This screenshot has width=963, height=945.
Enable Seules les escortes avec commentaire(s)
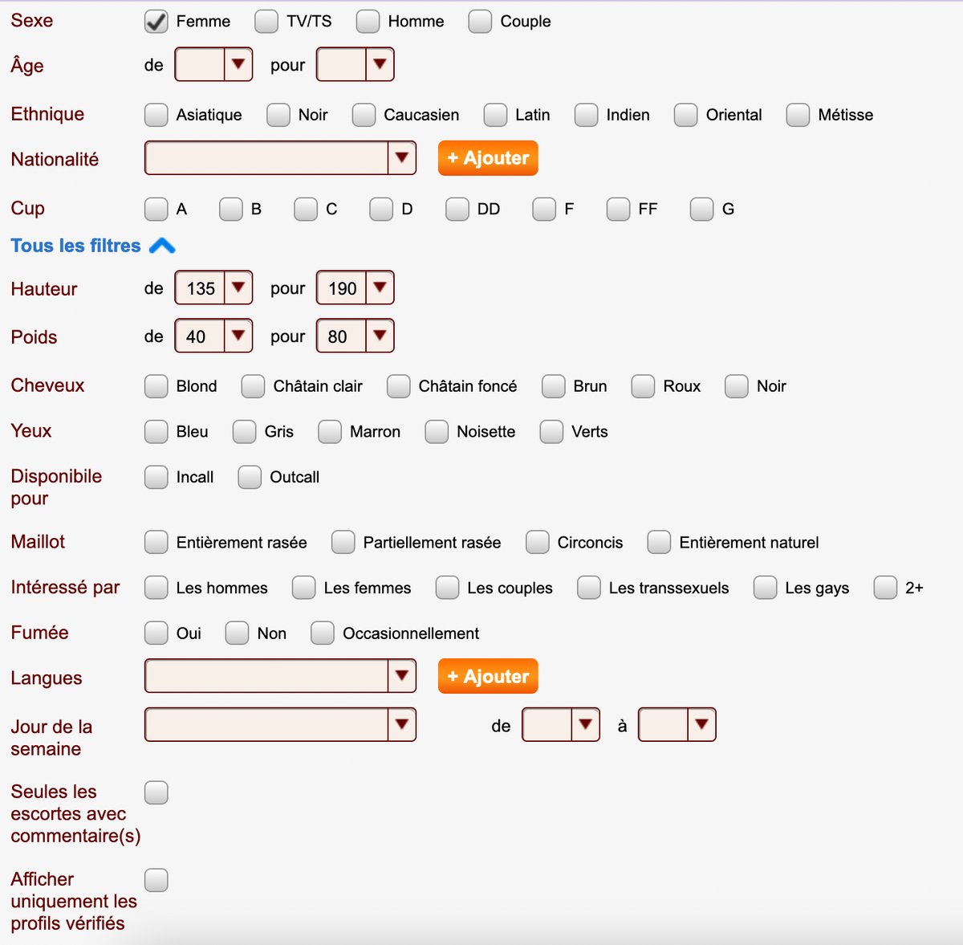pyautogui.click(x=156, y=792)
